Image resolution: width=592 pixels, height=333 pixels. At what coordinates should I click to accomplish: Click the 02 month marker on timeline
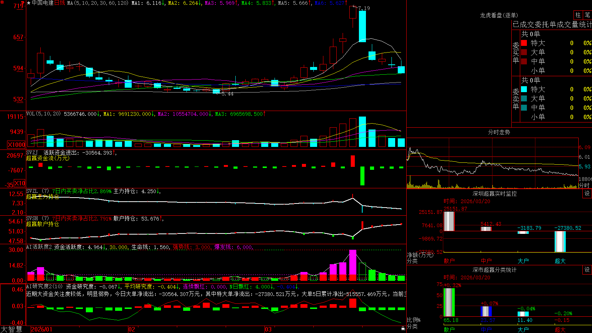click(x=132, y=329)
